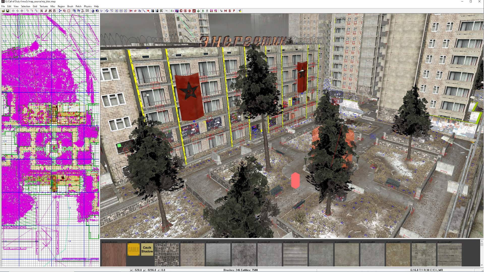The height and width of the screenshot is (272, 484).
Task: Open the View menu
Action: click(x=16, y=6)
